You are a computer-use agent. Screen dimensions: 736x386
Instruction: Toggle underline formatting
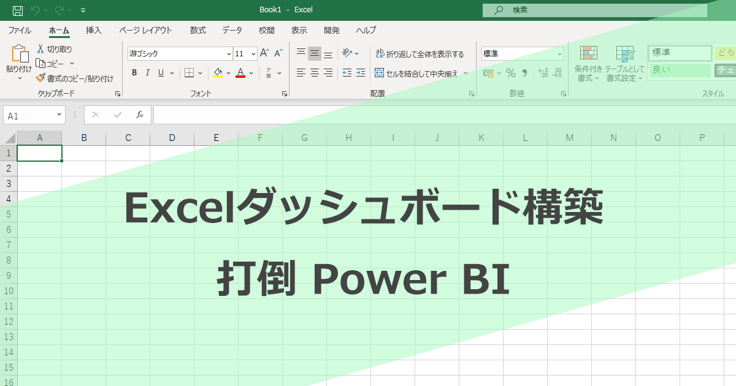tap(161, 73)
